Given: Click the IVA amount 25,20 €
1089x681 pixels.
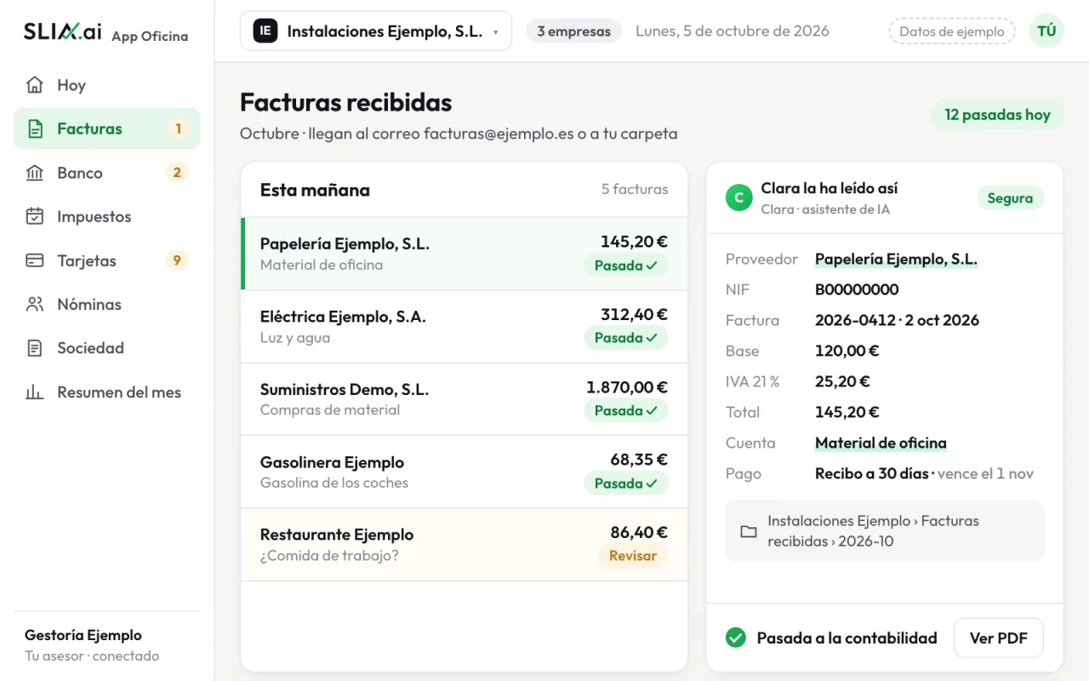Looking at the screenshot, I should point(842,382).
